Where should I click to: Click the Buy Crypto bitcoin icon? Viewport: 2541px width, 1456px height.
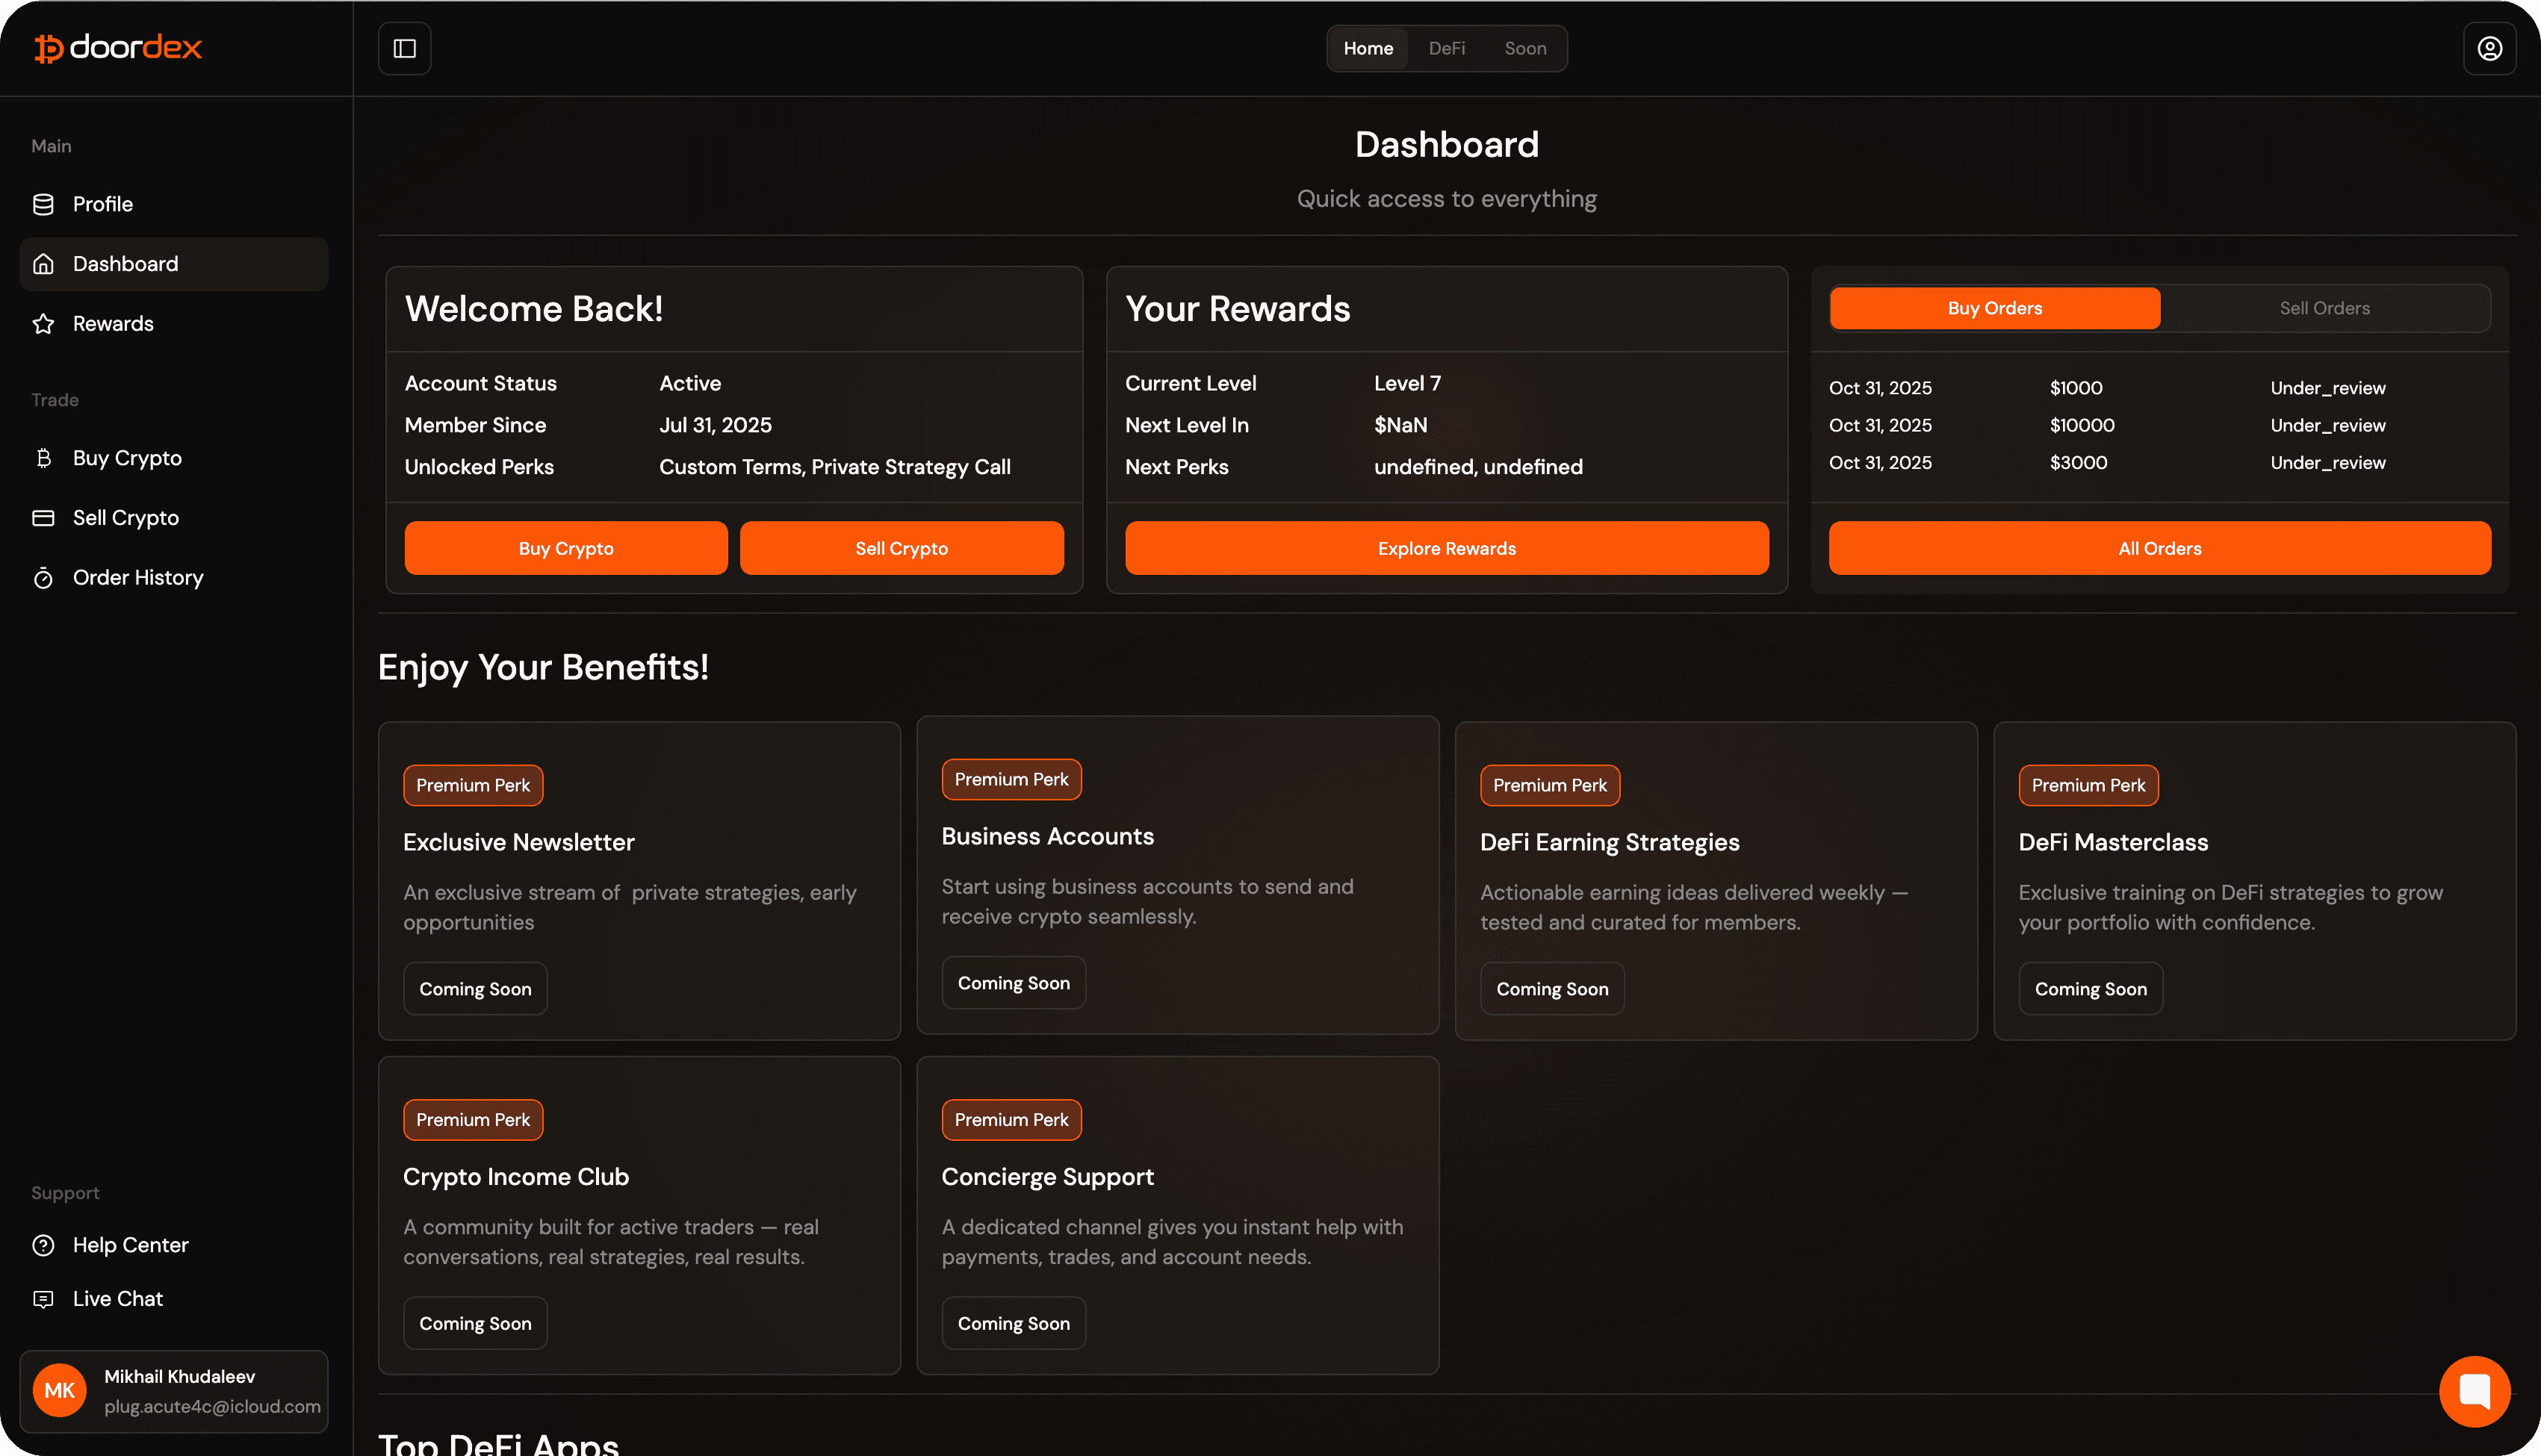(x=43, y=458)
